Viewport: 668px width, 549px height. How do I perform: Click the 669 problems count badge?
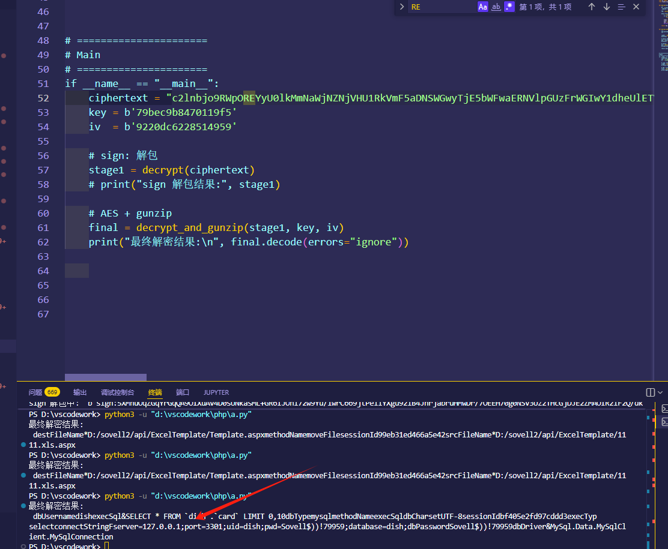point(52,392)
